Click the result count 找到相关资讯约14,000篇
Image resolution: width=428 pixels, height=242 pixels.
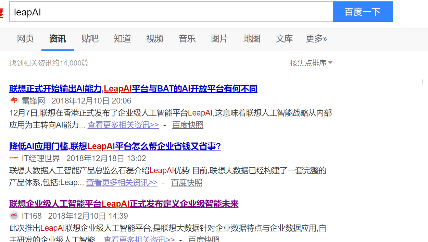coord(49,63)
